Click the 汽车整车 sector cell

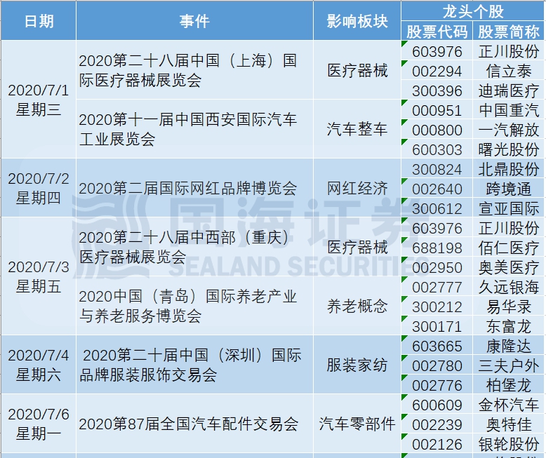[357, 129]
